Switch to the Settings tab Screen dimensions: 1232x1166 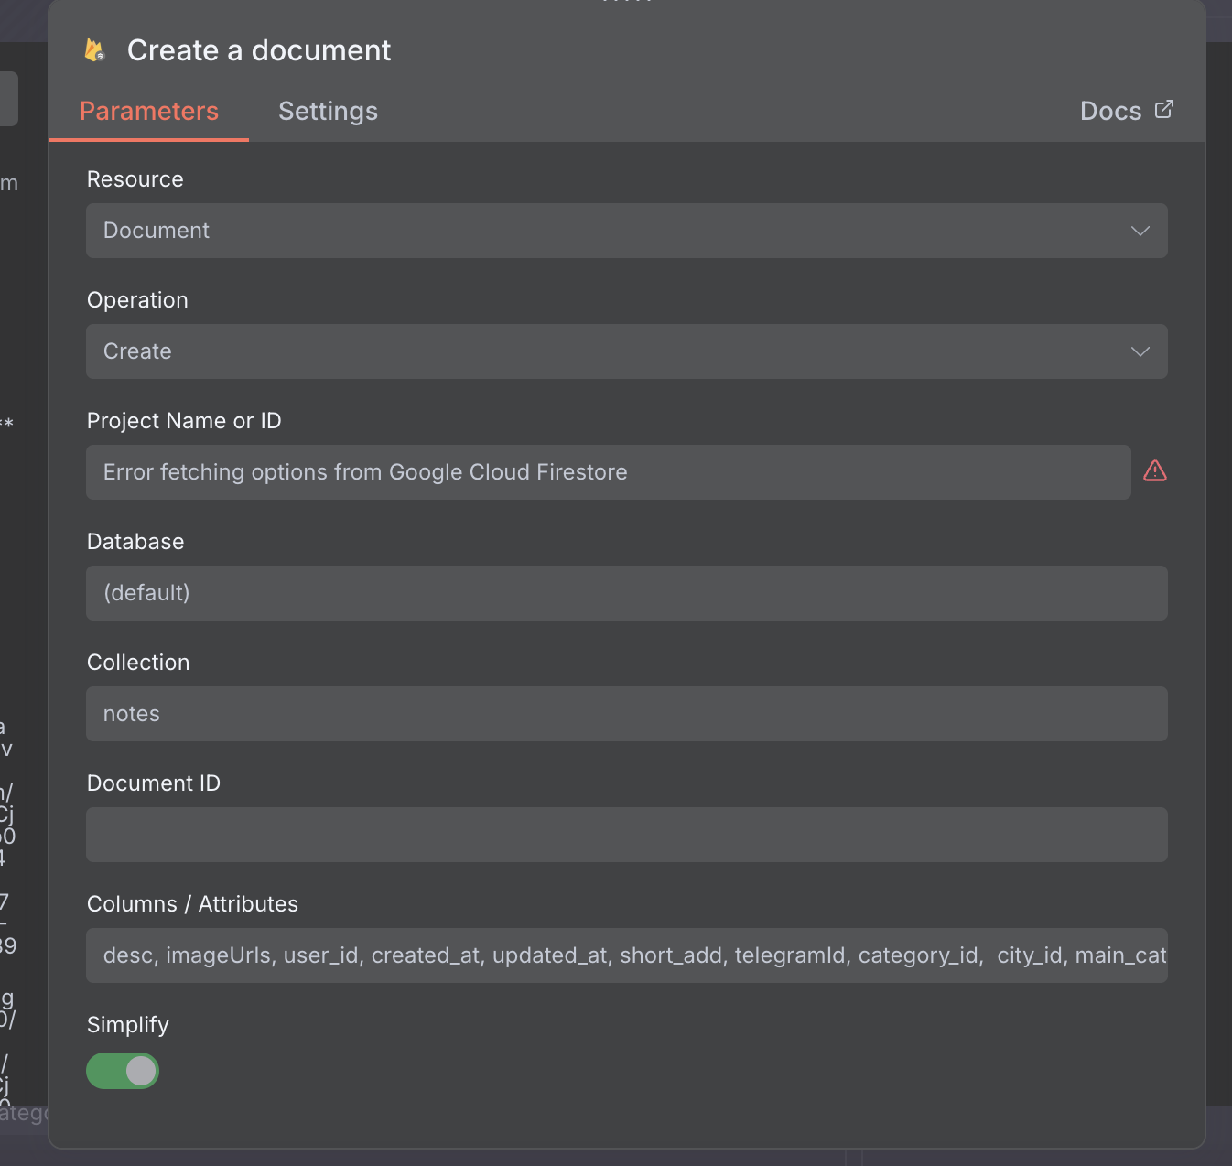[x=328, y=112]
